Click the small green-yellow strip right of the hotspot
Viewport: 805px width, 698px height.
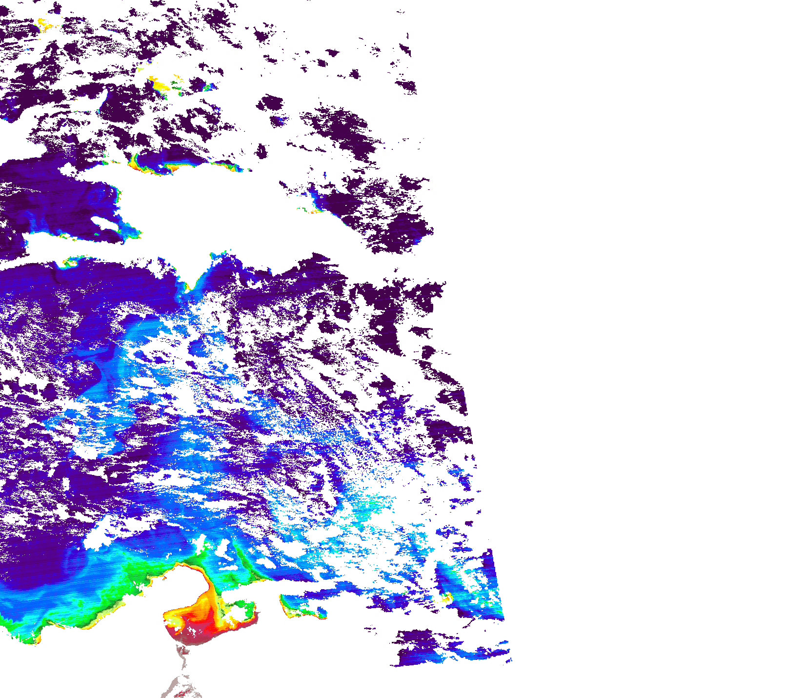[302, 608]
